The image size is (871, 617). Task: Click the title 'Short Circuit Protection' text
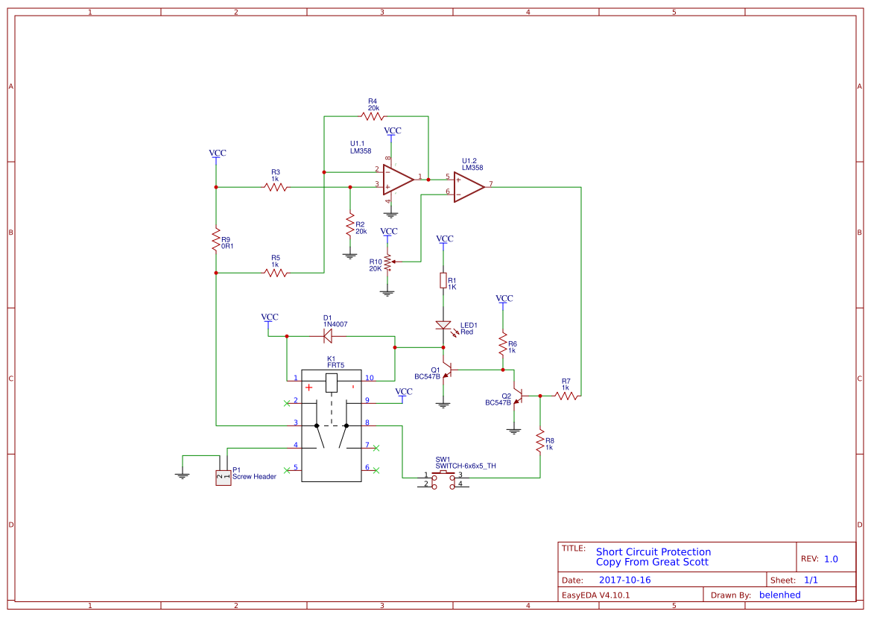pyautogui.click(x=653, y=551)
